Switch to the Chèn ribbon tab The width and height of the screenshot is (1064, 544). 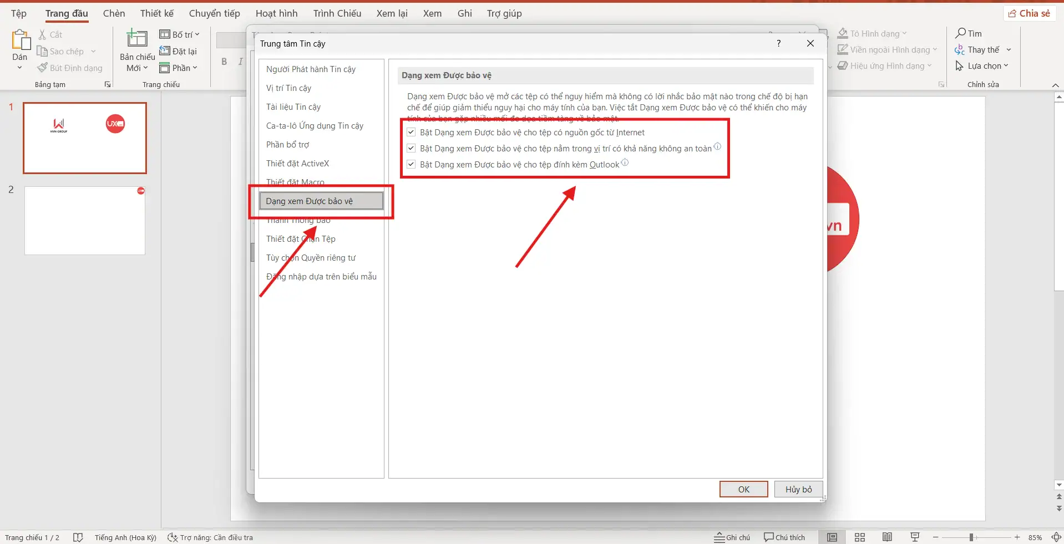pyautogui.click(x=114, y=13)
